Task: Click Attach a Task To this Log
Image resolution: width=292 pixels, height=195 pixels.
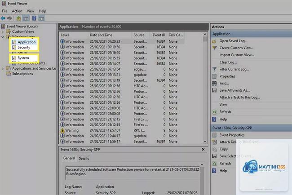Action: tap(240, 97)
